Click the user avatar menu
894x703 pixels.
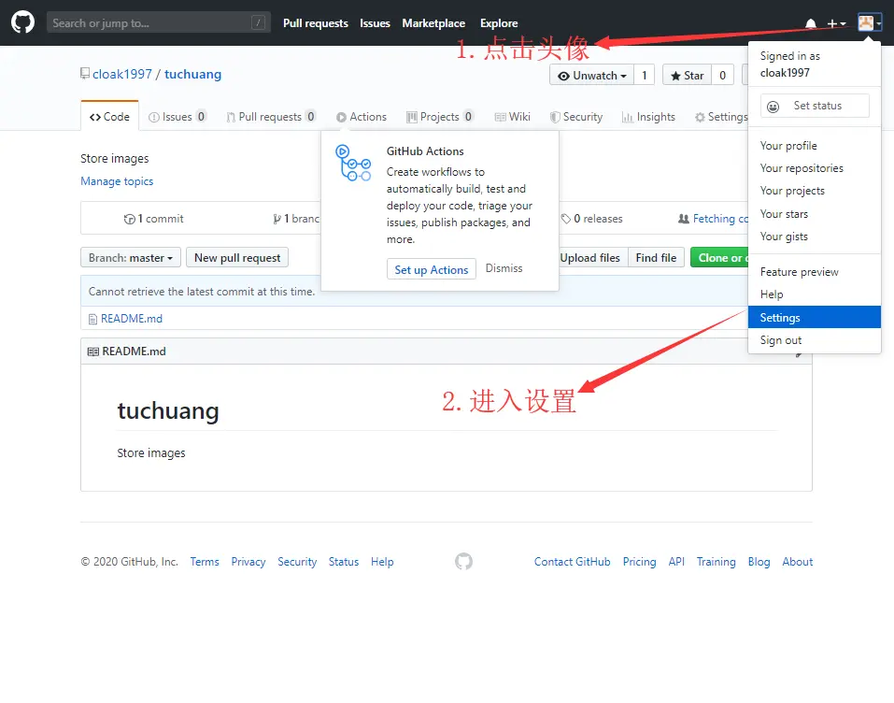tap(869, 22)
